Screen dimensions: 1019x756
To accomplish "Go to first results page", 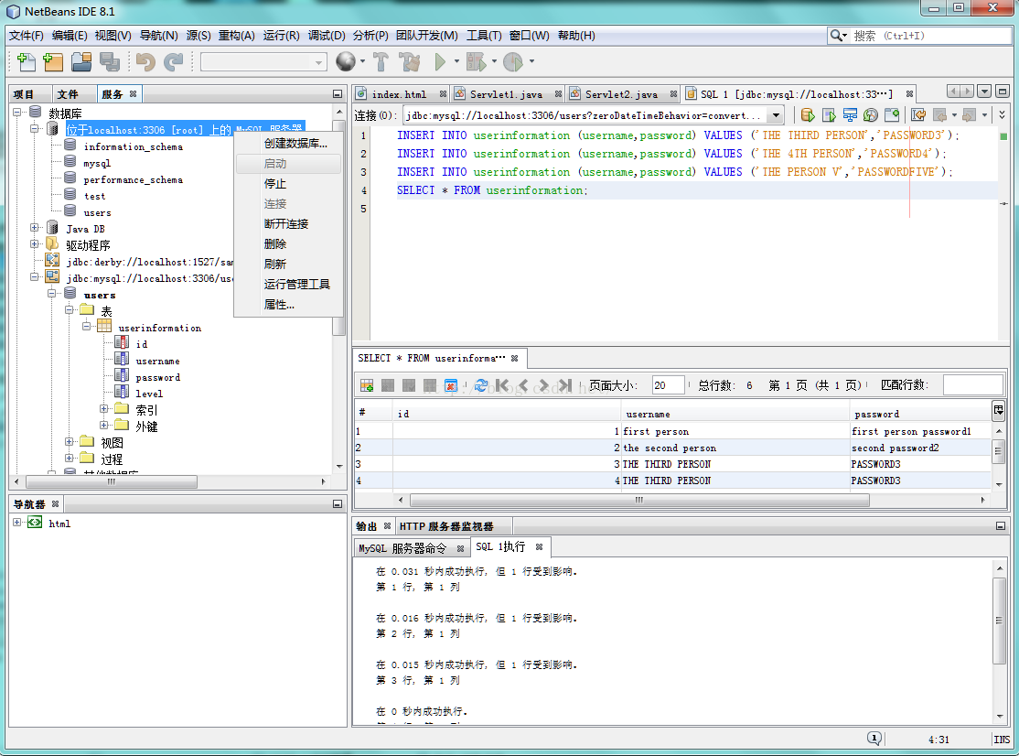I will pyautogui.click(x=501, y=385).
